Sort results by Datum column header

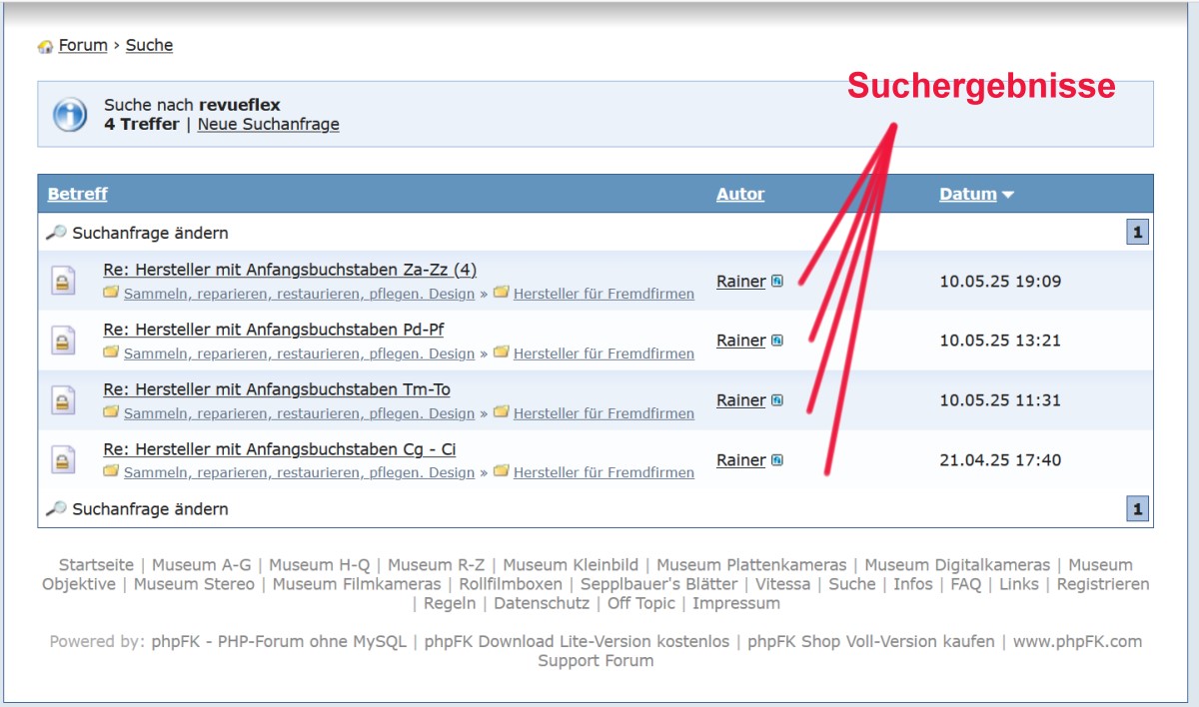967,195
